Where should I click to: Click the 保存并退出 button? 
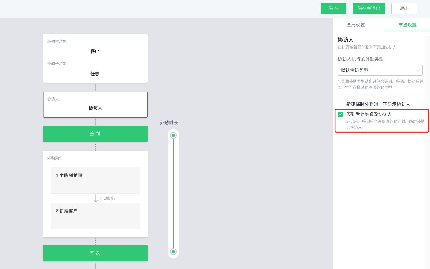tap(369, 8)
